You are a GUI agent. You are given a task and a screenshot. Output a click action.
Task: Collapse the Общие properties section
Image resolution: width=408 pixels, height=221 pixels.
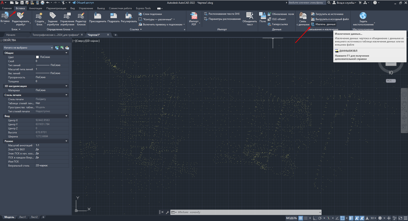(x=66, y=53)
